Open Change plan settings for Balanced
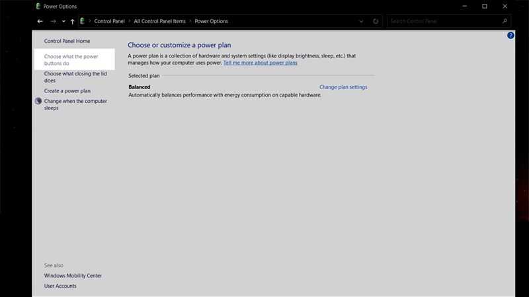 (343, 87)
